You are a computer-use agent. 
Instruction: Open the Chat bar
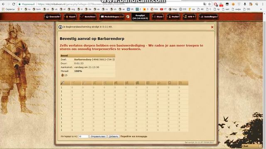(x=252, y=146)
